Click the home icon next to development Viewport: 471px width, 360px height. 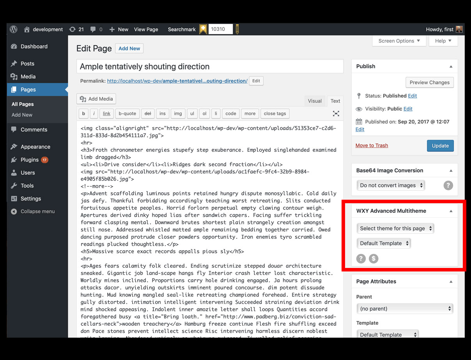click(x=27, y=29)
